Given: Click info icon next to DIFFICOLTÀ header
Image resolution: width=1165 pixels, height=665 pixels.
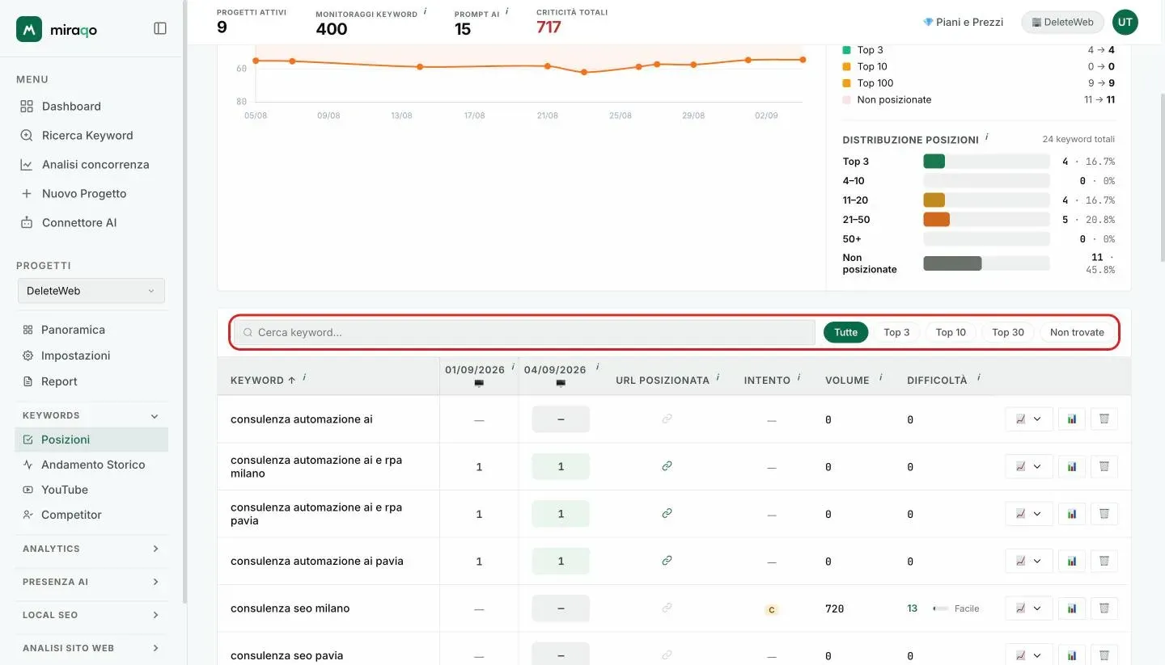Looking at the screenshot, I should [x=979, y=377].
